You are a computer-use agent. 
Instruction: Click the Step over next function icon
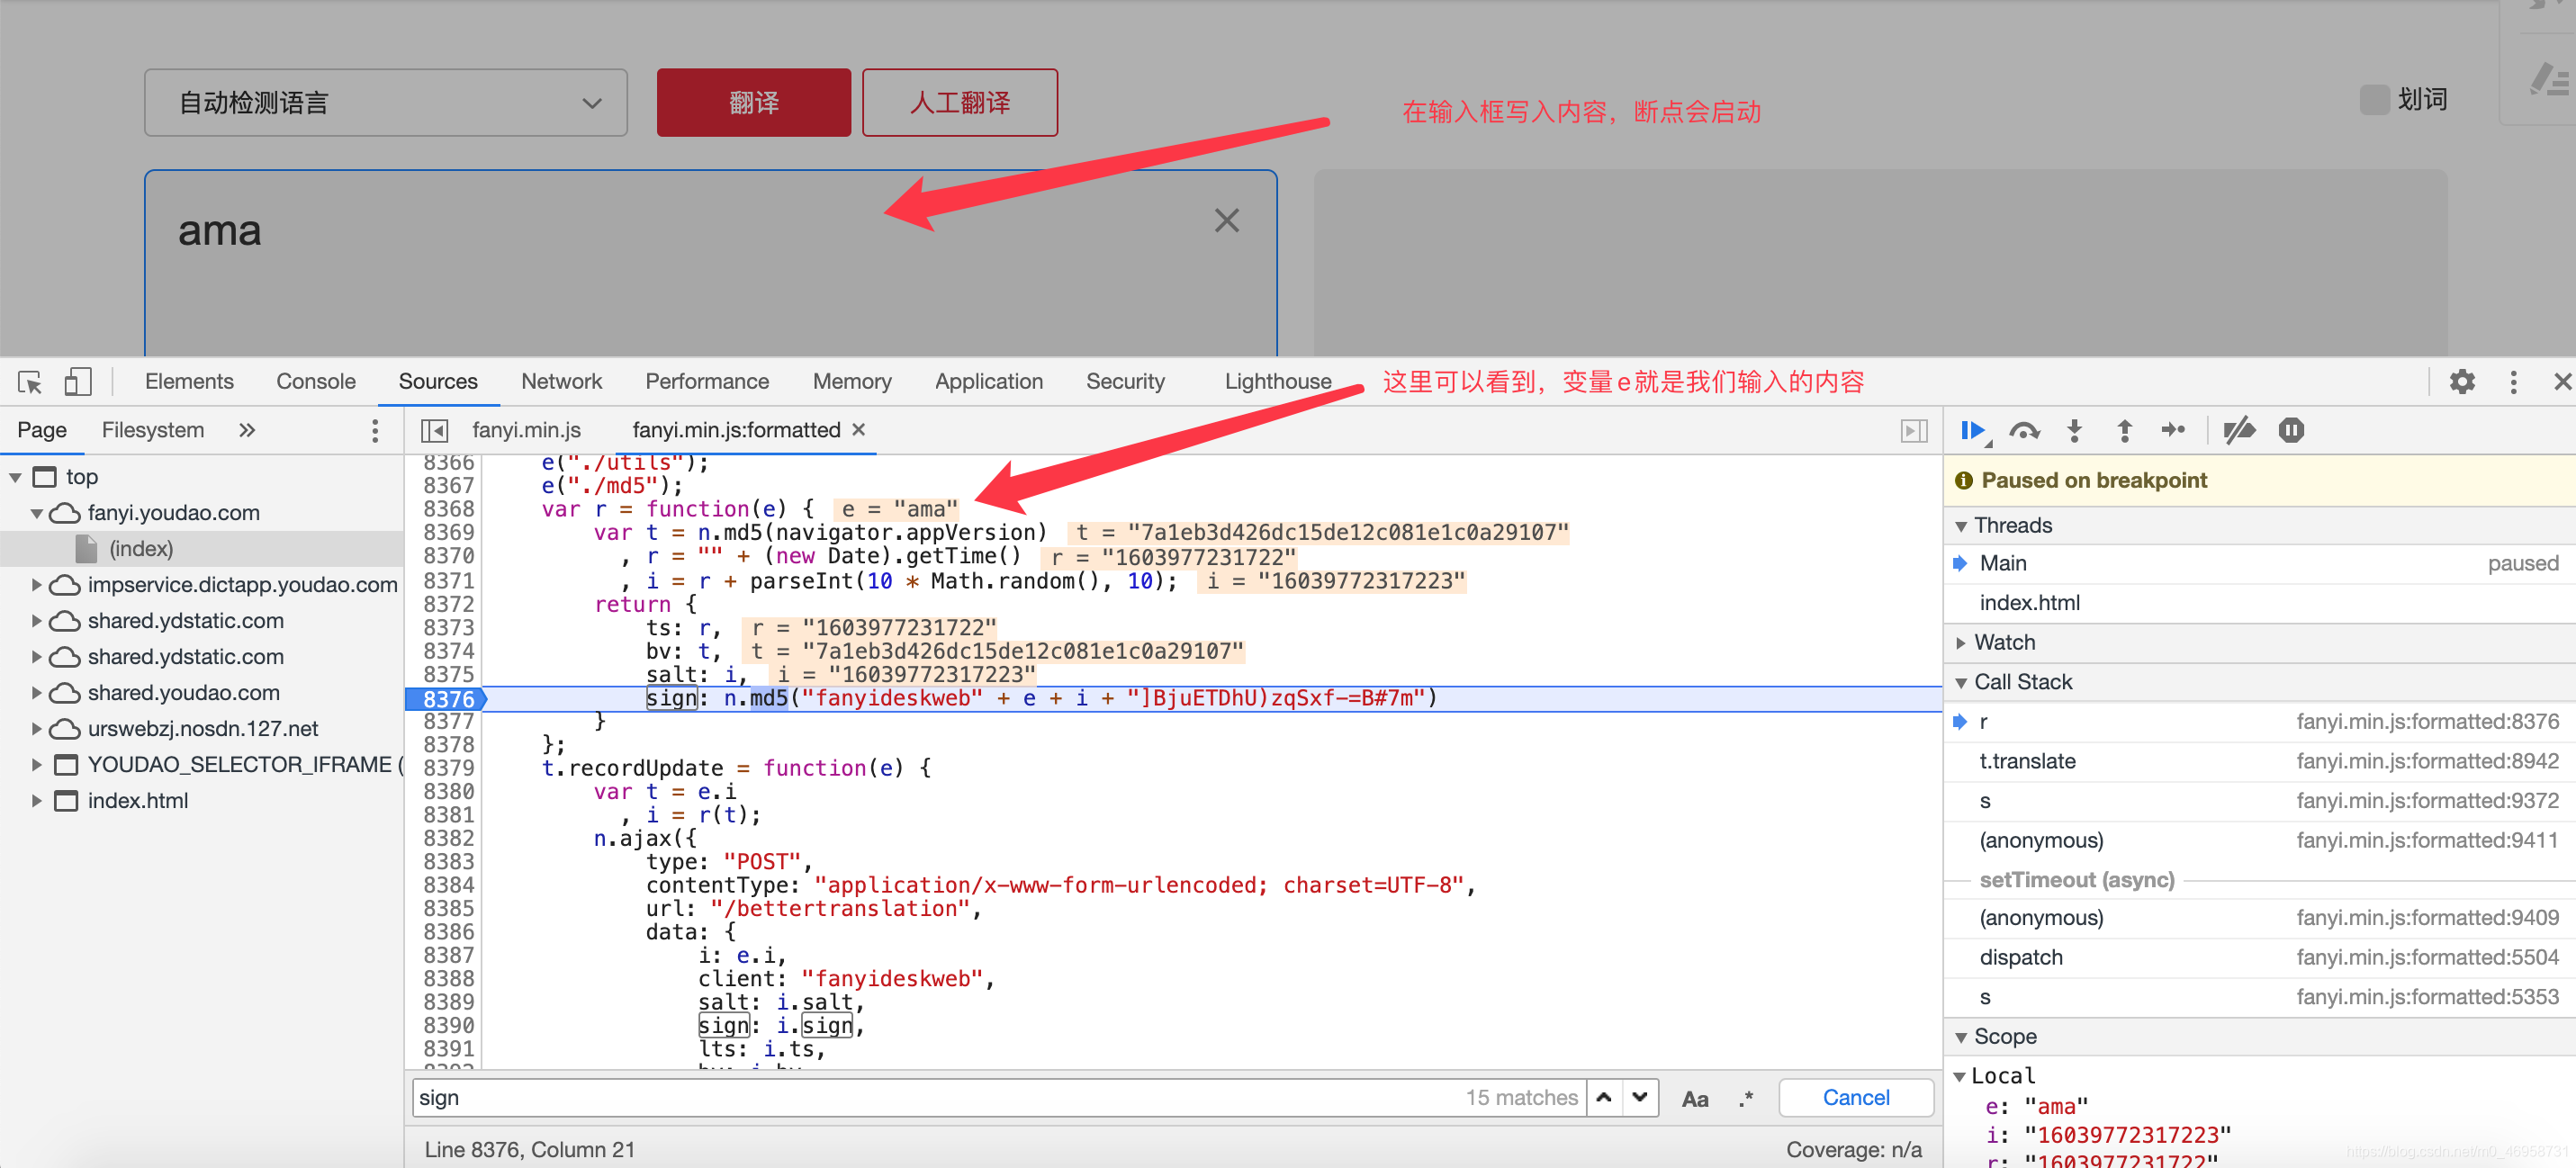(x=2024, y=431)
